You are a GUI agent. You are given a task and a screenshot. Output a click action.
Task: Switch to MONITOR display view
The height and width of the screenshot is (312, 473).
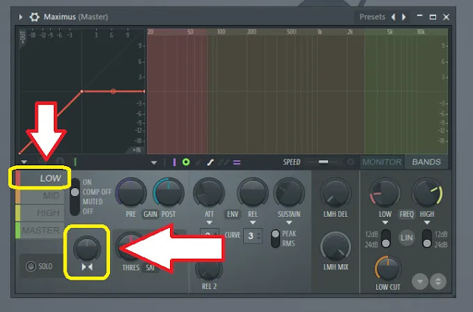tap(382, 162)
